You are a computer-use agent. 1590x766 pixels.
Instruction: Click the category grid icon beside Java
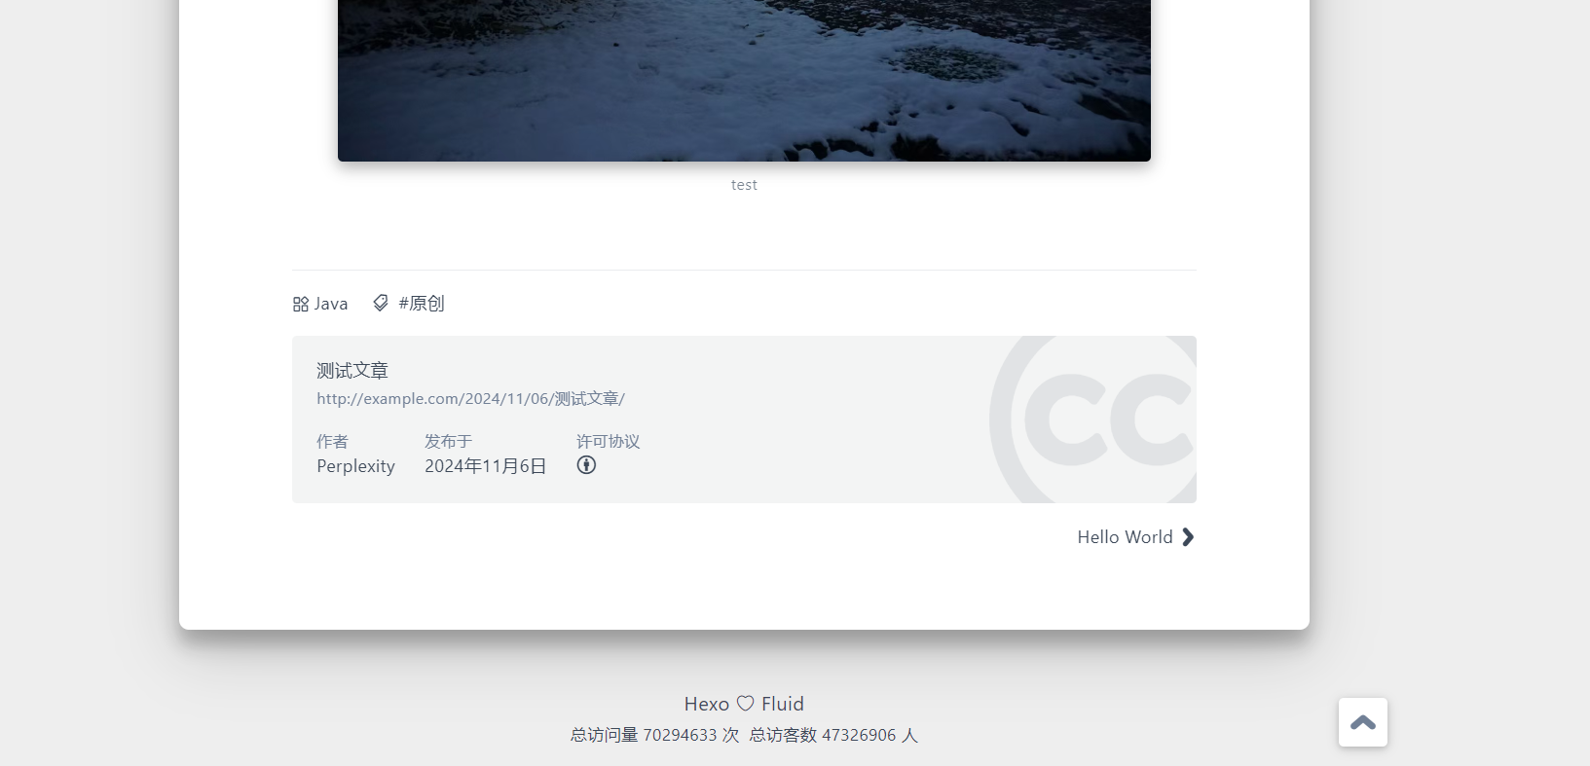(x=301, y=304)
